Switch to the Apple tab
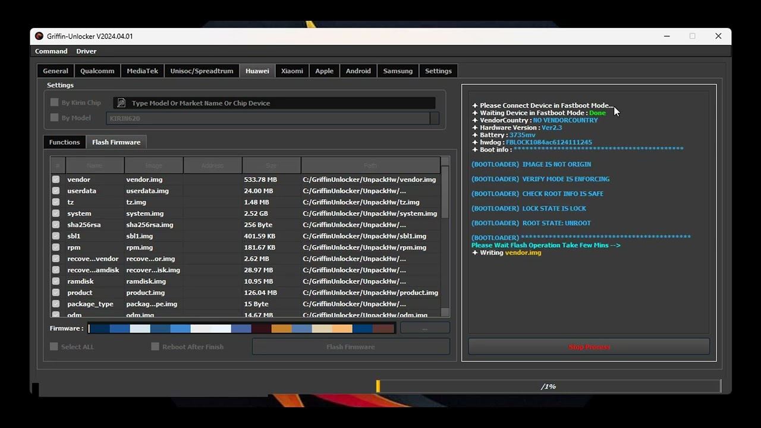 325,71
